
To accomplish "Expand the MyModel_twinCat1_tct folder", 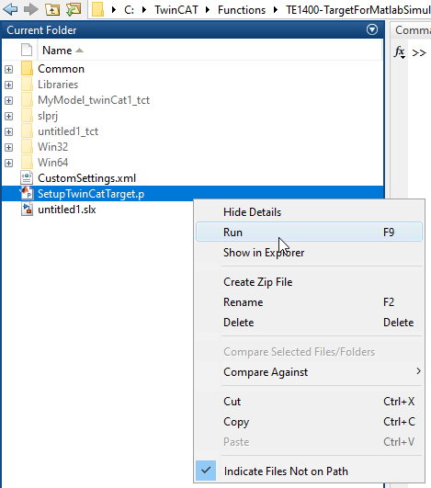I will click(x=8, y=100).
